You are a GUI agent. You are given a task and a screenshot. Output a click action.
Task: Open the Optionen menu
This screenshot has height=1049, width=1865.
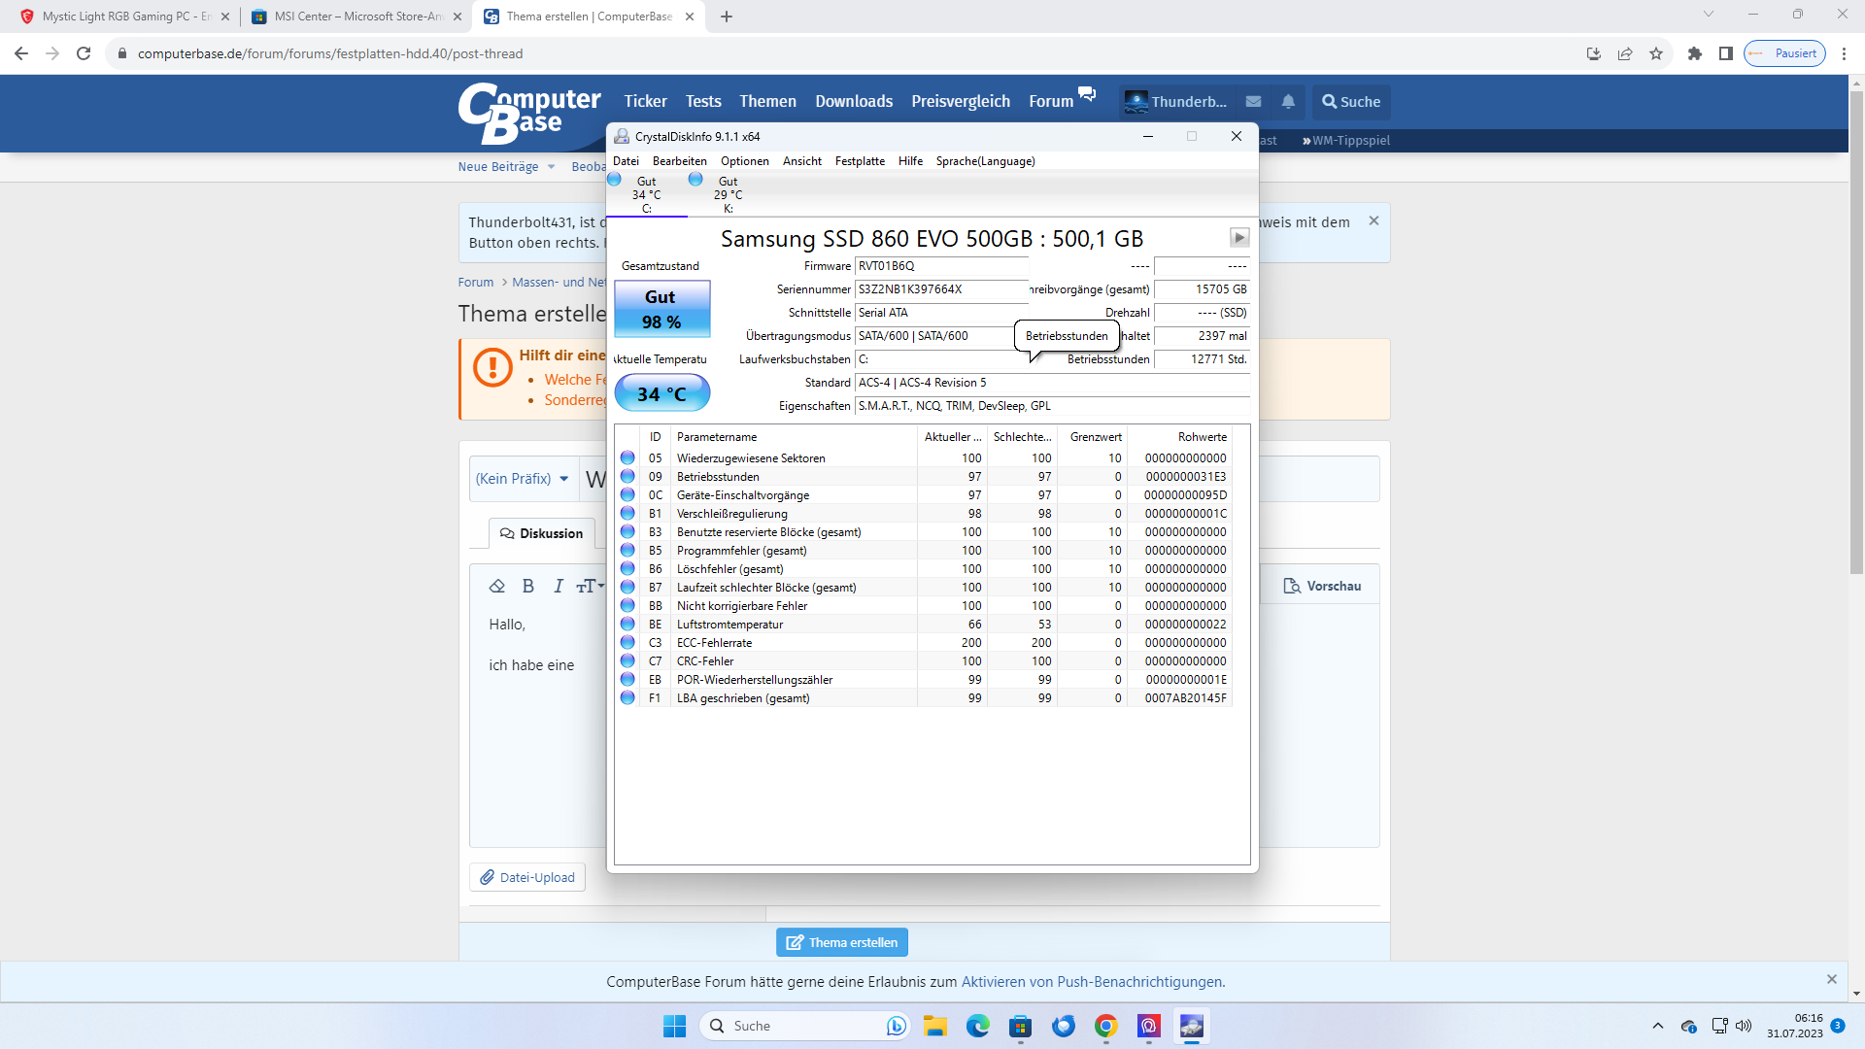point(744,161)
